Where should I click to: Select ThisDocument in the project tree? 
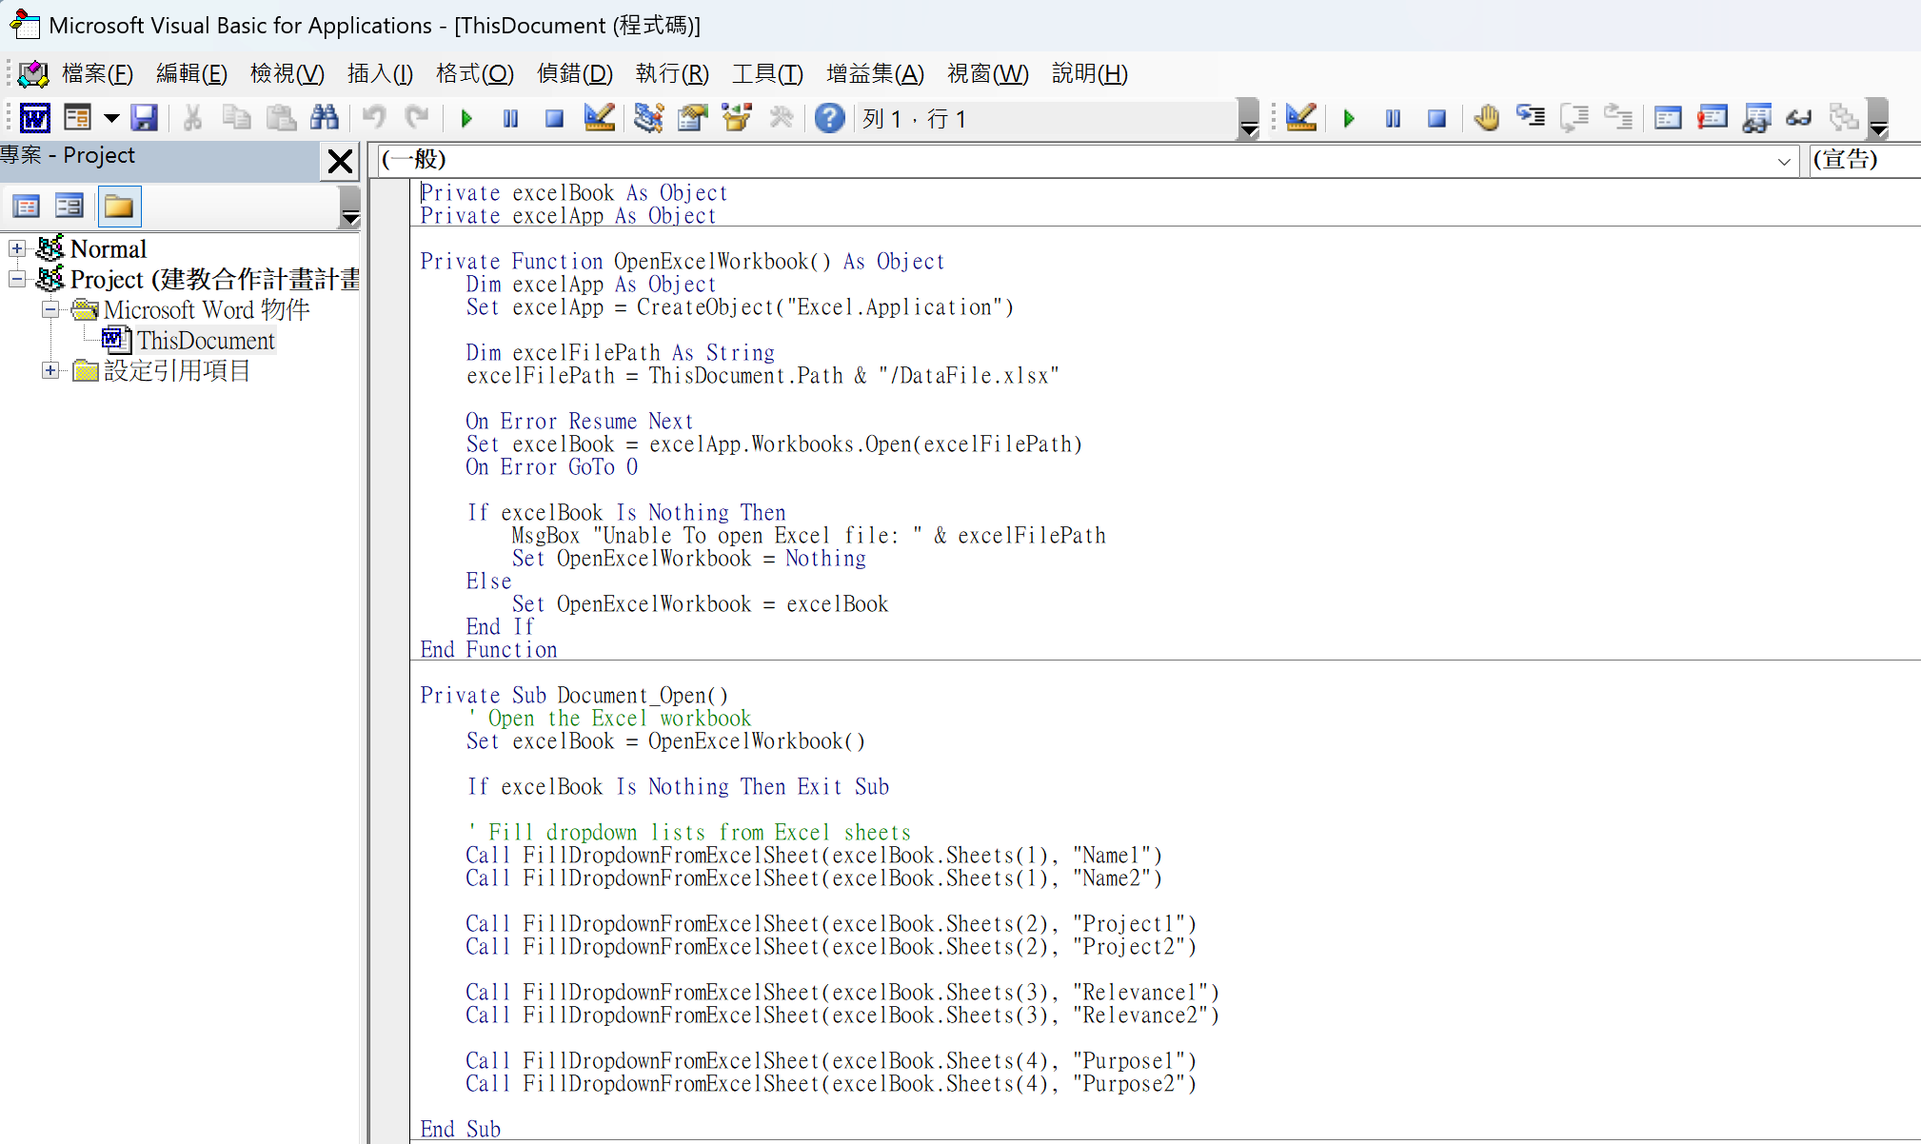(x=205, y=340)
